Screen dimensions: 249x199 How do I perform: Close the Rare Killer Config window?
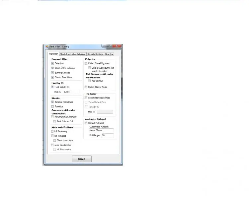click(118, 46)
